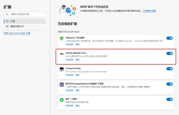Open 详细信息 for 壹伴·小插件
This screenshot has height=115, width=179.
pyautogui.click(x=69, y=105)
